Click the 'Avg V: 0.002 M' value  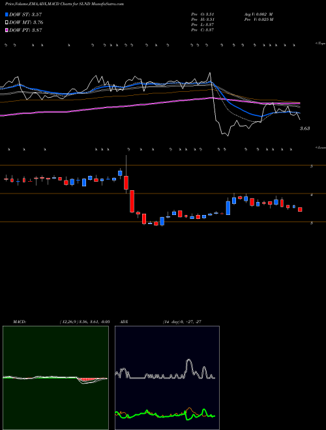click(258, 14)
